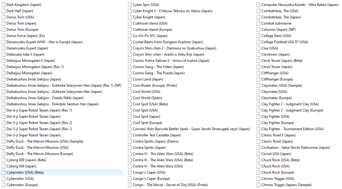Select Cosmo Gang - The Puzzle (Japan)

point(159,73)
